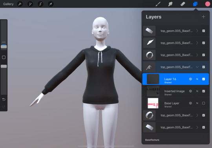Activate the Selection S tool

(x=40, y=4)
